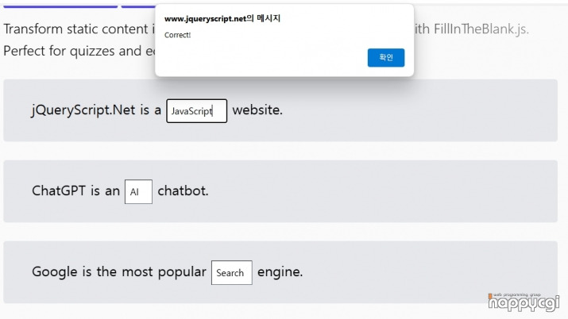The height and width of the screenshot is (319, 568).
Task: Click the 'FillInTheBlank.js.' text in the description
Action: (x=481, y=29)
